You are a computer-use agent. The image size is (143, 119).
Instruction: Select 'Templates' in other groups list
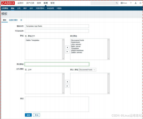coord(75,48)
